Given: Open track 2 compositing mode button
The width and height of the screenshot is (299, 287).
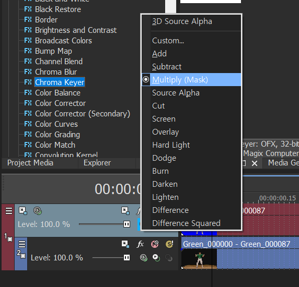Looking at the screenshot, I should point(156,258).
